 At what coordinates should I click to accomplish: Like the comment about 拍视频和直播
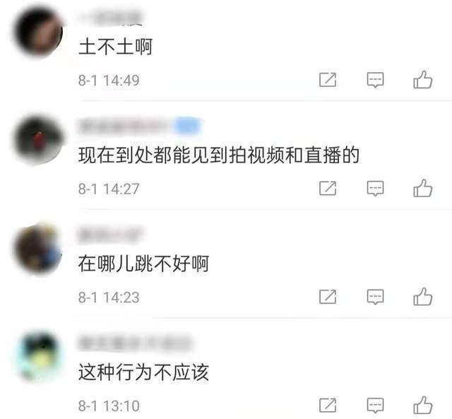pos(422,188)
